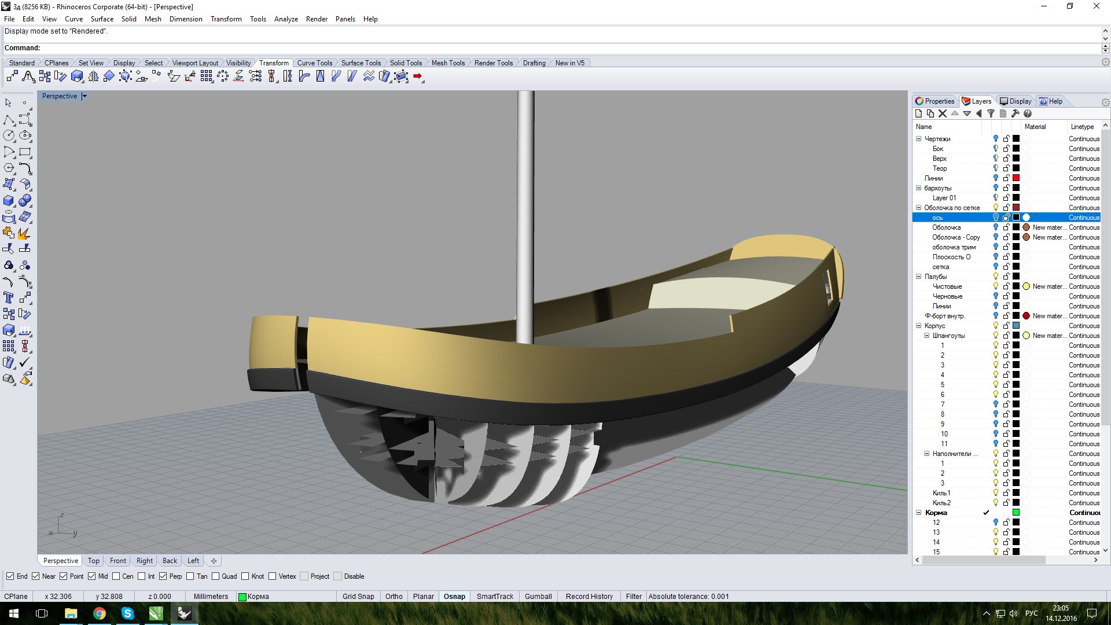Pick the Polygon tool in left sidebar
This screenshot has width=1111, height=625.
9,168
